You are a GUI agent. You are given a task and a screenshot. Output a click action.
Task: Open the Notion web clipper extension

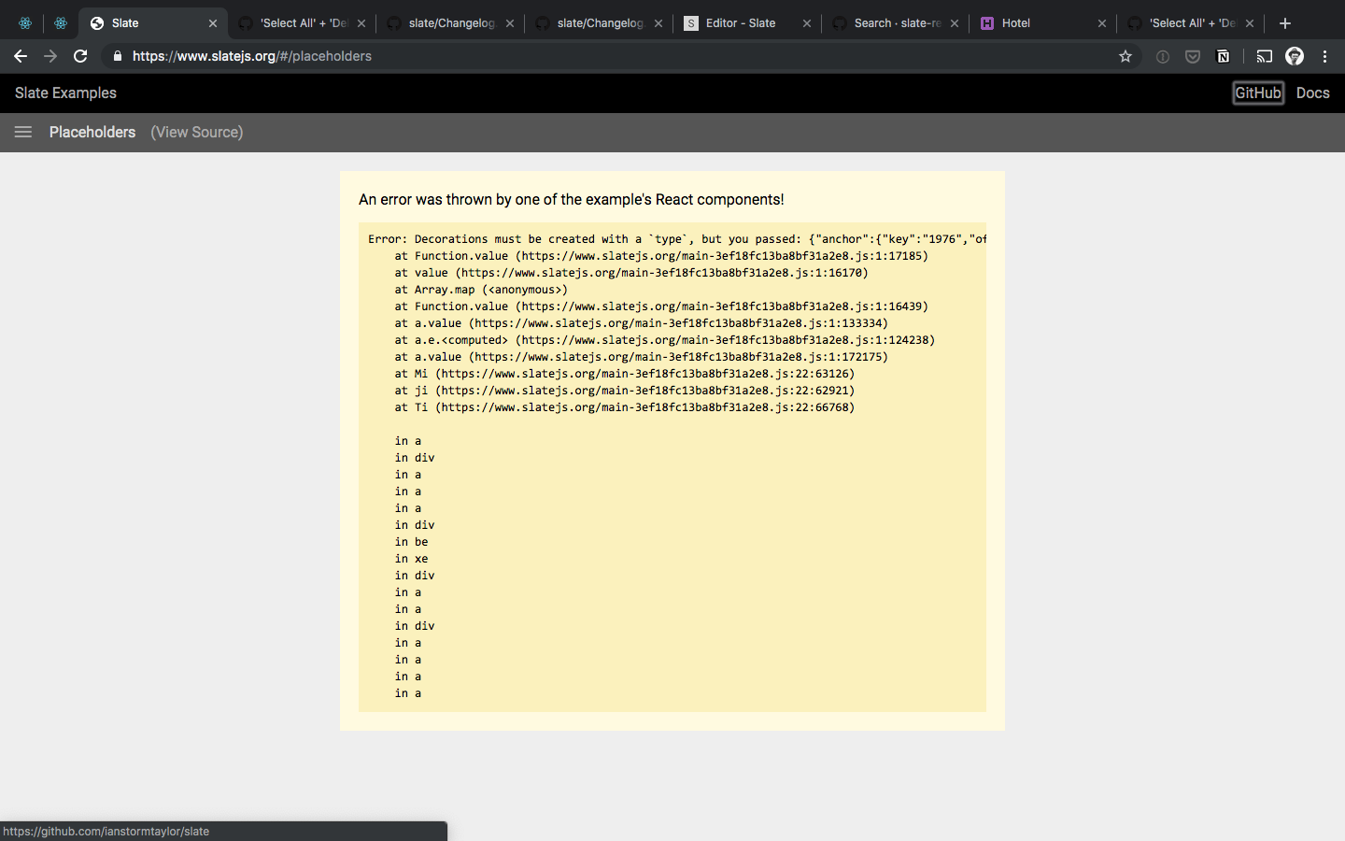pyautogui.click(x=1223, y=56)
